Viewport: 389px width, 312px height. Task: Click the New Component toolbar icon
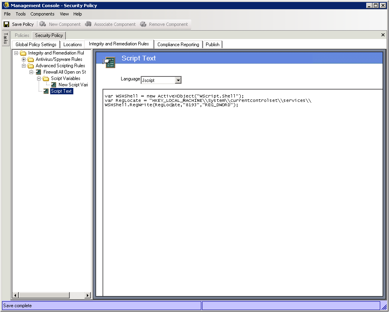[43, 24]
